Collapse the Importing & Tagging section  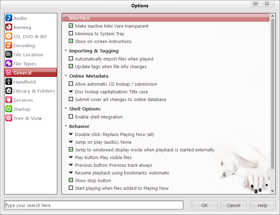pyautogui.click(x=66, y=51)
